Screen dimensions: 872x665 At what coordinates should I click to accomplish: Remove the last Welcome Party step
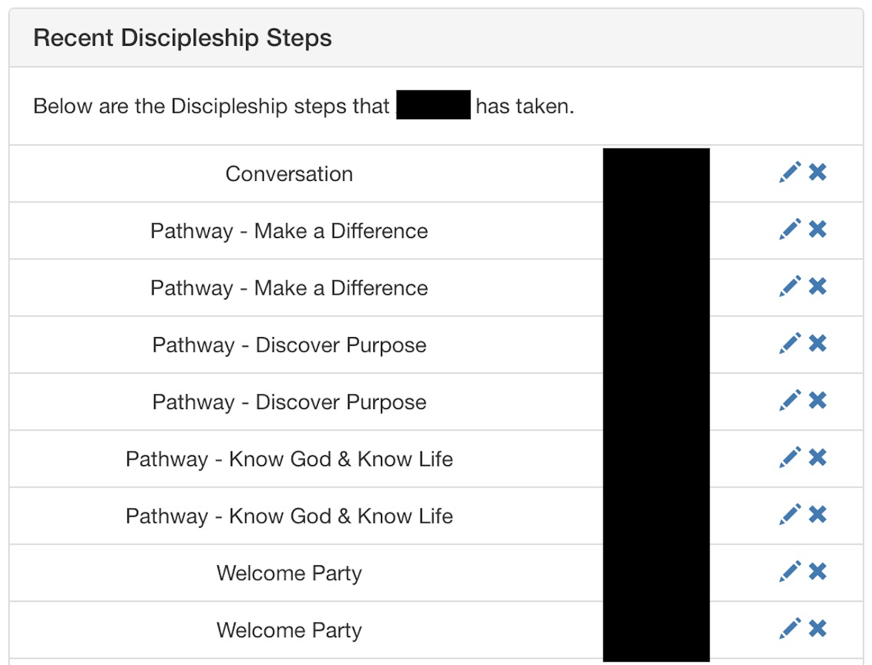click(x=818, y=629)
